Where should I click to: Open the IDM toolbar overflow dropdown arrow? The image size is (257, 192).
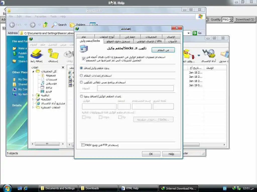(x=199, y=55)
